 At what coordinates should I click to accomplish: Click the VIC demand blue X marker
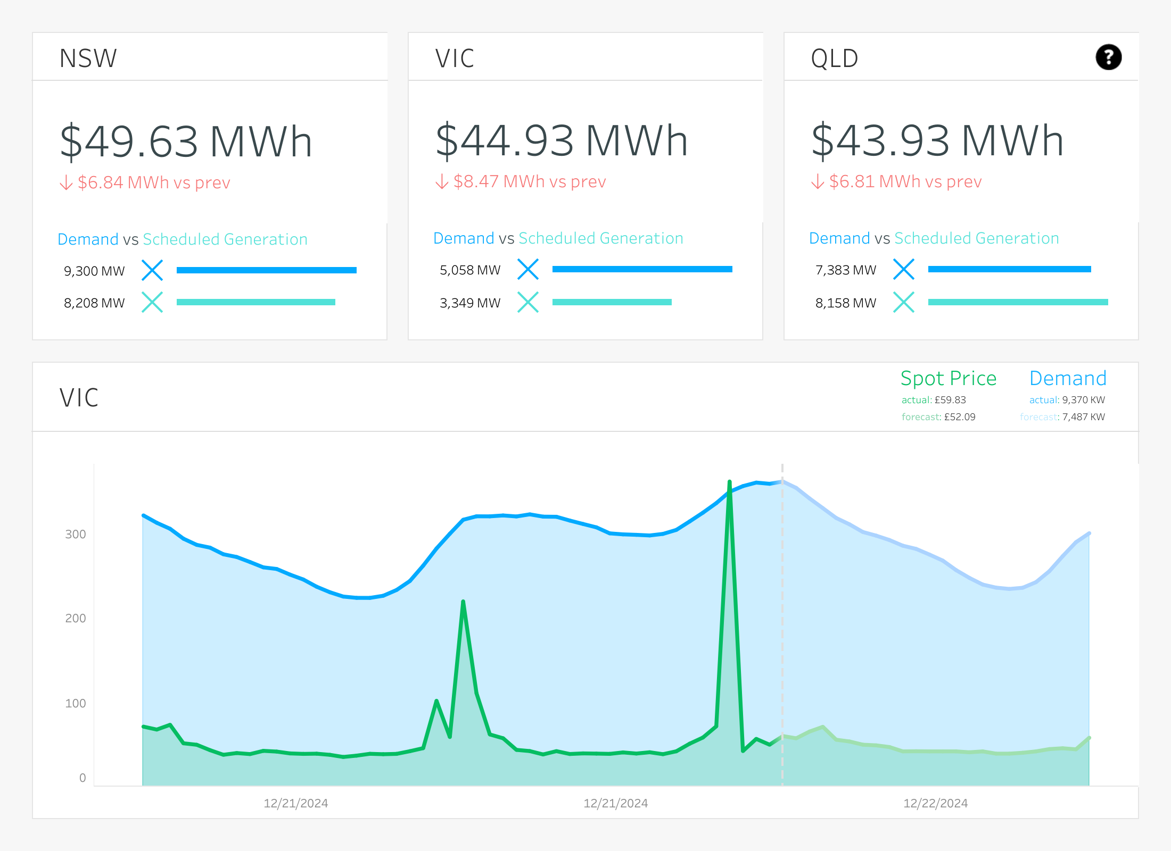coord(528,269)
